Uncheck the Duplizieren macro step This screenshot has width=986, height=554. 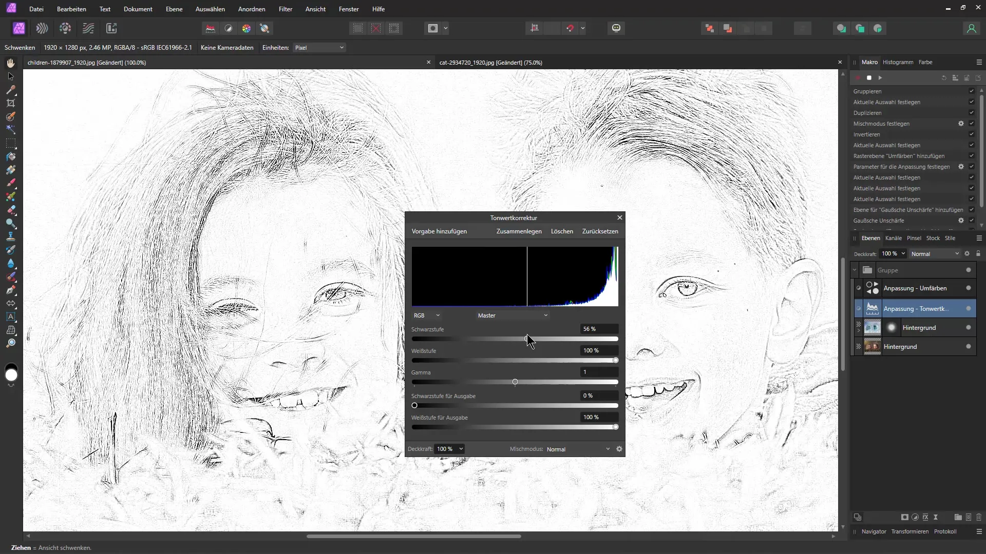pyautogui.click(x=971, y=113)
